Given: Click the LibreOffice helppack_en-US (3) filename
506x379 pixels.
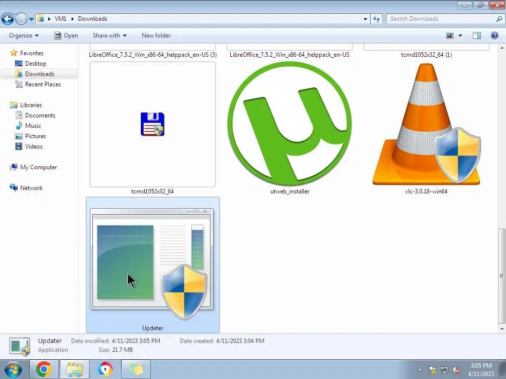Looking at the screenshot, I should (153, 55).
